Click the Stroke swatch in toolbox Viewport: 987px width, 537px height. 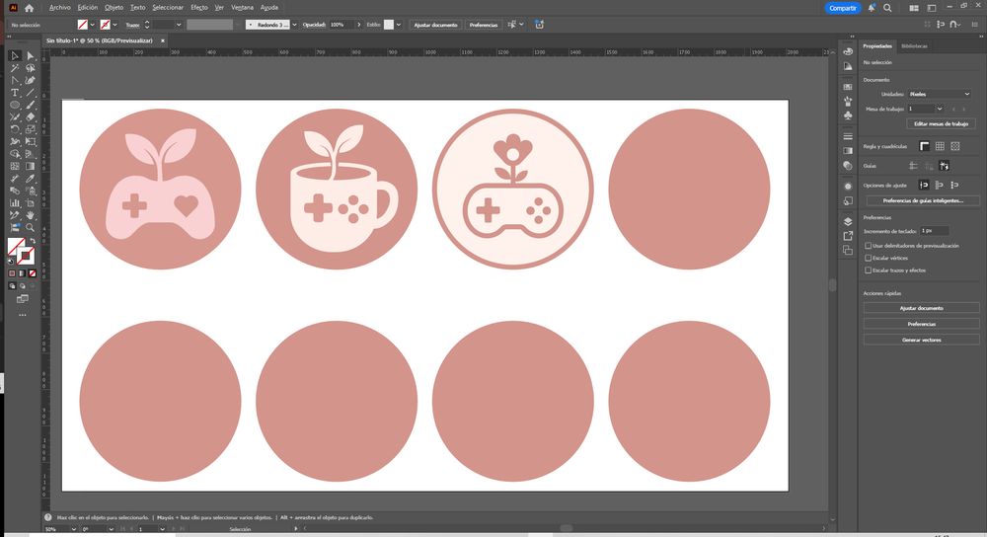[26, 256]
